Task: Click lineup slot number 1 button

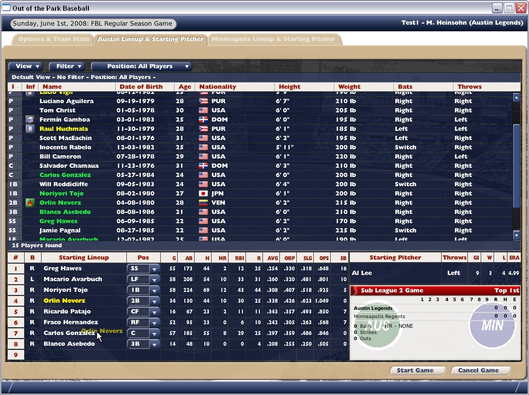Action: (x=15, y=269)
